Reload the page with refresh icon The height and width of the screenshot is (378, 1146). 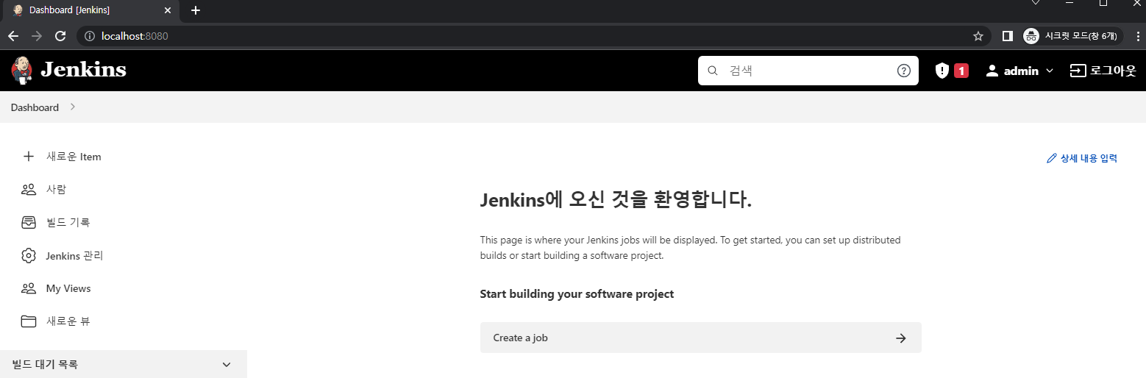60,35
